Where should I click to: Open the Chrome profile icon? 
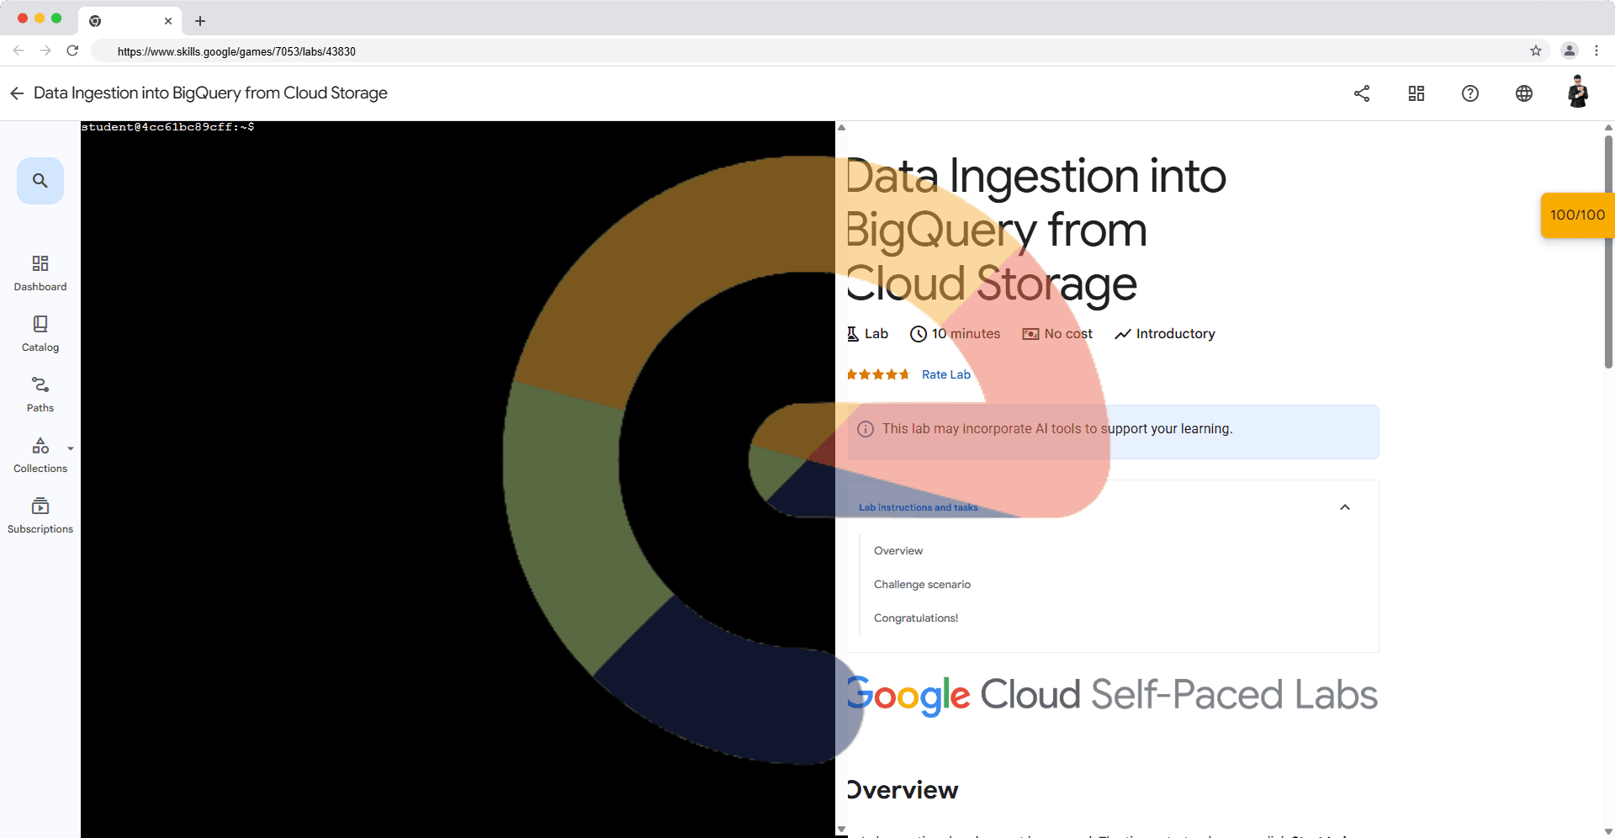click(x=1570, y=50)
